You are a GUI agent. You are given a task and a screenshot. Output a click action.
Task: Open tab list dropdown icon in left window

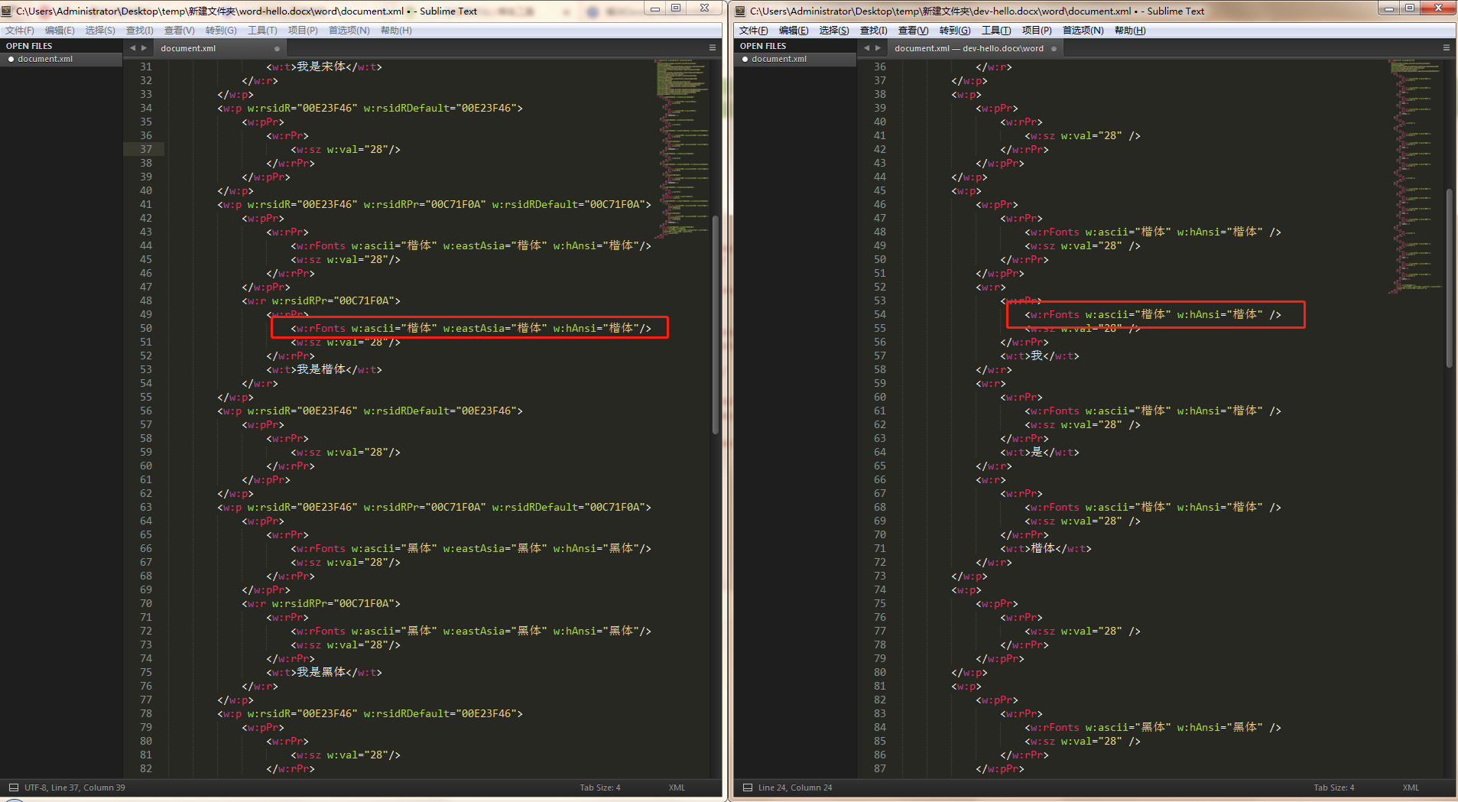pyautogui.click(x=713, y=47)
